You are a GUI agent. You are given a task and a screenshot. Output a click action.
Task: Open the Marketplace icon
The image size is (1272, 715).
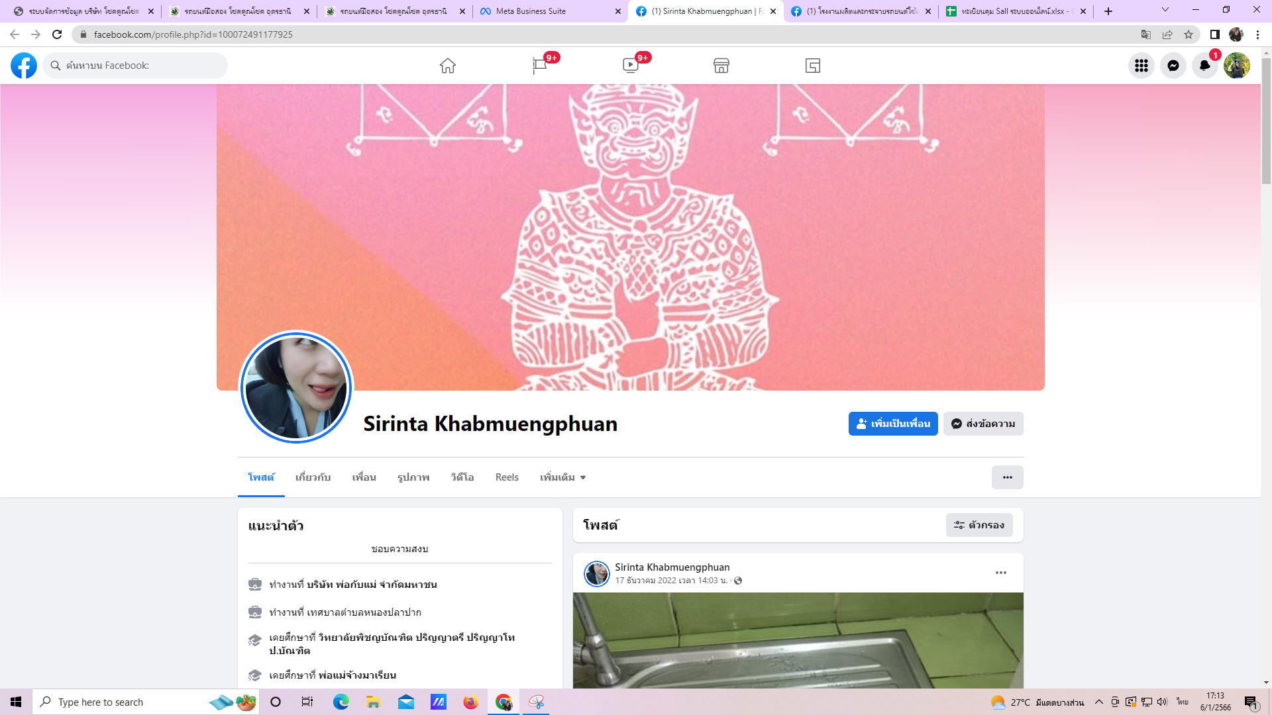click(721, 66)
